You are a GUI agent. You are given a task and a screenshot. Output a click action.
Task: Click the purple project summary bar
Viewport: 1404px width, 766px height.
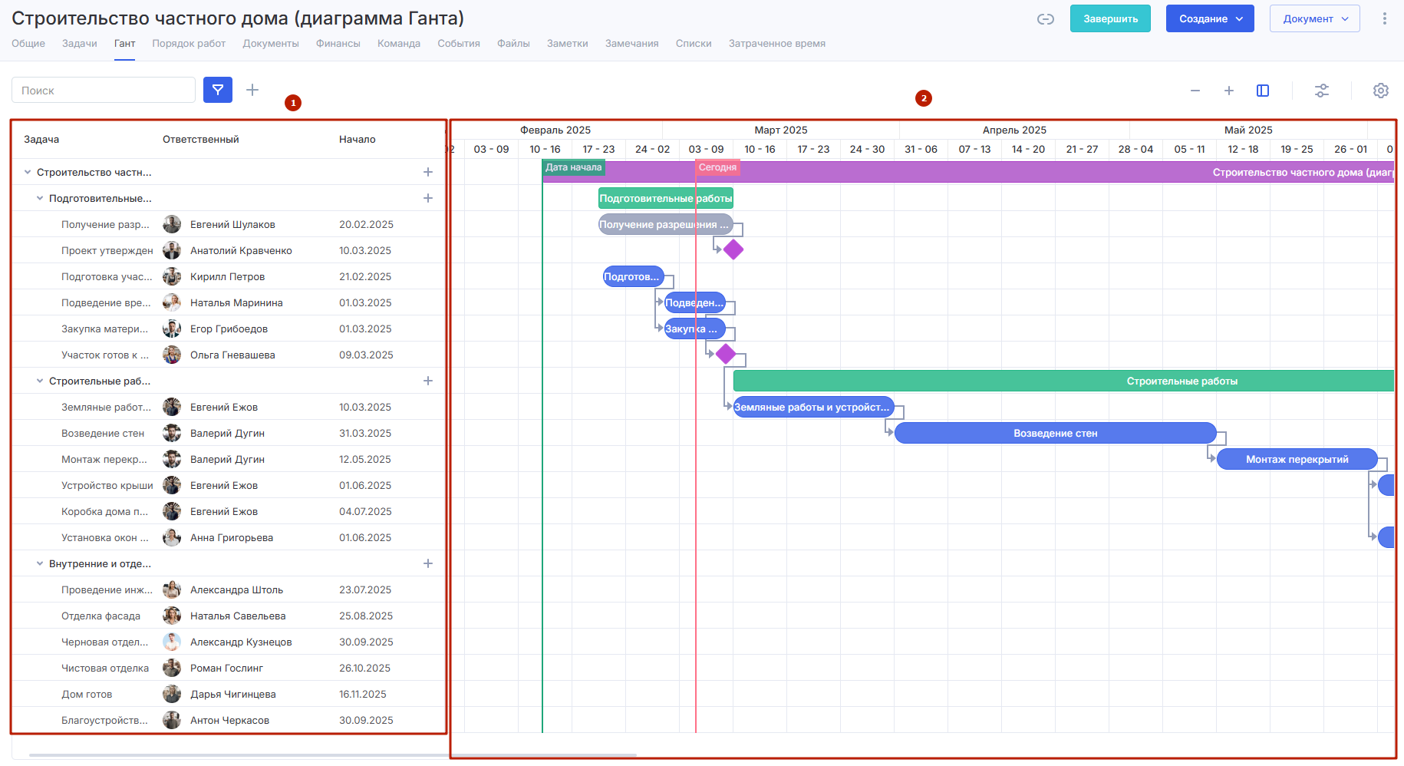pos(968,172)
